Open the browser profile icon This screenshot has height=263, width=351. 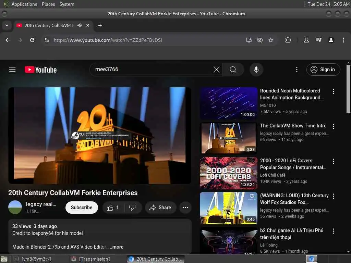[x=331, y=40]
